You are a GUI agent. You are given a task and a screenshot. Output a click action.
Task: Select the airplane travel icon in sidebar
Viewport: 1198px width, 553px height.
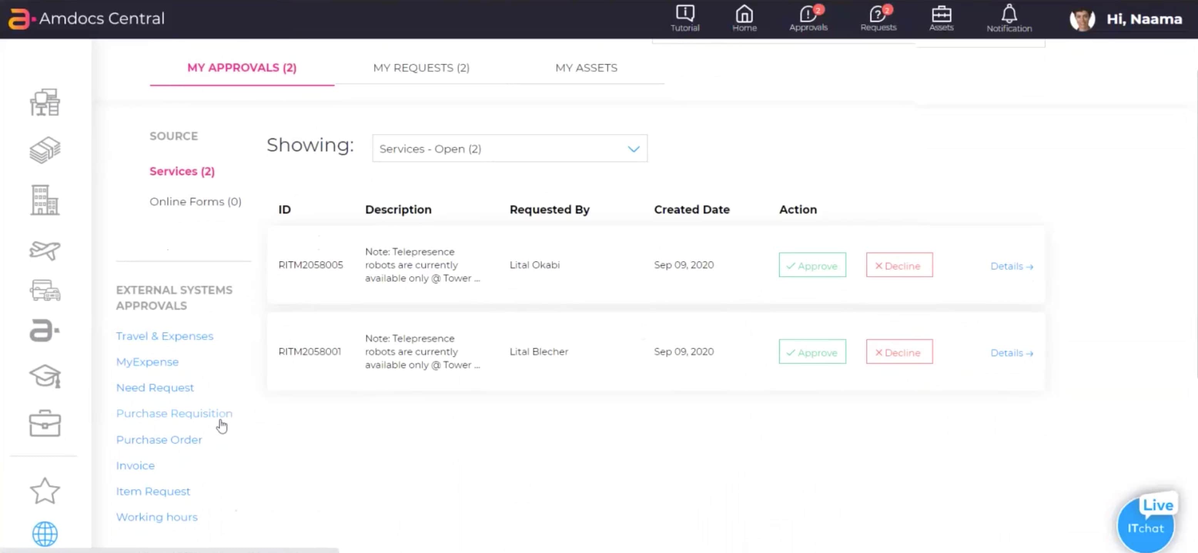click(x=45, y=250)
